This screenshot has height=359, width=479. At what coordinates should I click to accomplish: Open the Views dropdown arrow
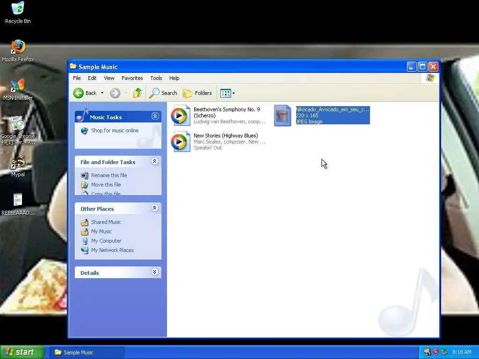(234, 93)
